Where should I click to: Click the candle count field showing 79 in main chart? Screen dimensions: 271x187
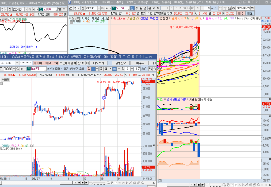[x=208, y=8]
